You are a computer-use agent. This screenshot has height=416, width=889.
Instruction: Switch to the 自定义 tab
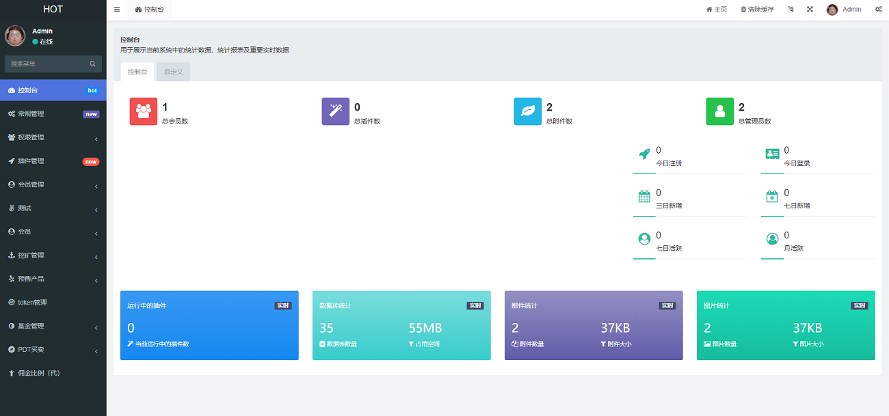pos(173,72)
